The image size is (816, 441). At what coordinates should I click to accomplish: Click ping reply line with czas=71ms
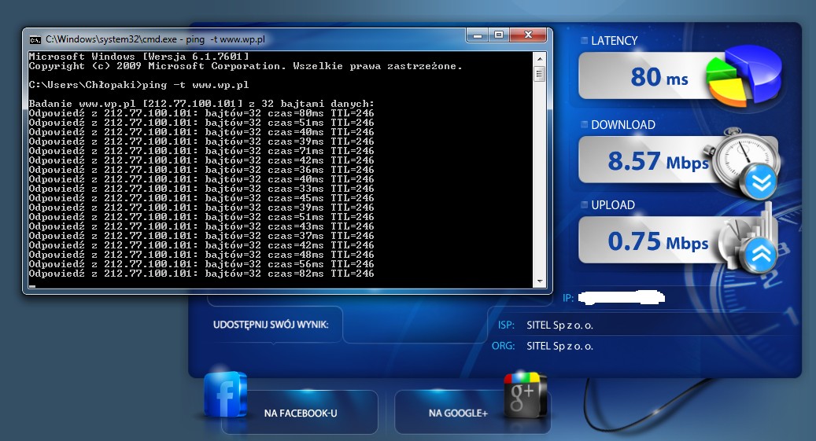pyautogui.click(x=201, y=151)
